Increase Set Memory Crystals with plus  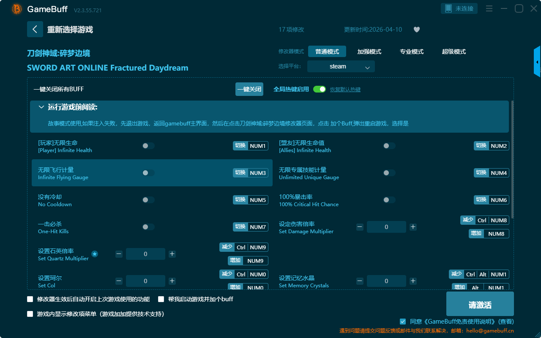tap(413, 281)
